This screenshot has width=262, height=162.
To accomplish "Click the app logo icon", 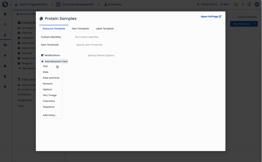I will coord(5,5).
